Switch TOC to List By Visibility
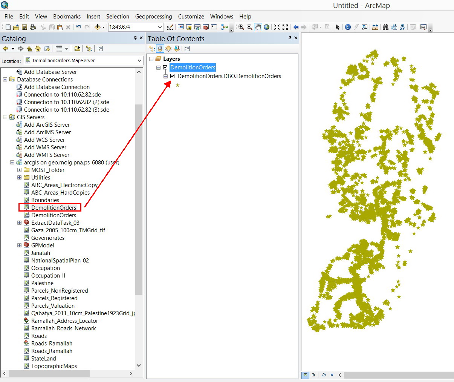Viewport: 454px width, 382px height. (168, 49)
